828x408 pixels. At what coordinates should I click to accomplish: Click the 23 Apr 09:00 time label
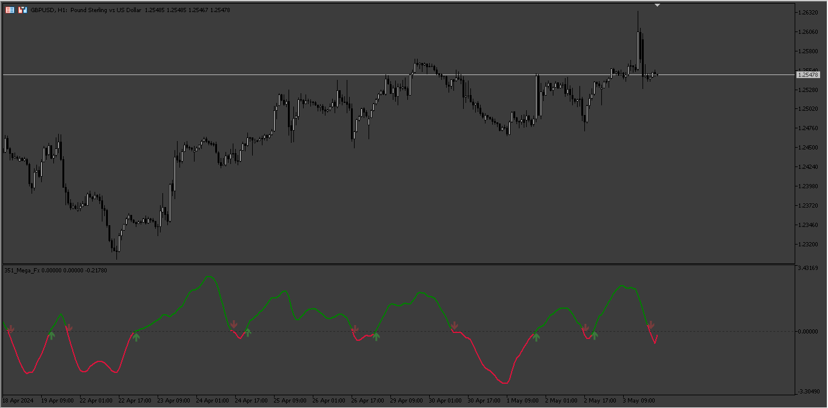(174, 401)
